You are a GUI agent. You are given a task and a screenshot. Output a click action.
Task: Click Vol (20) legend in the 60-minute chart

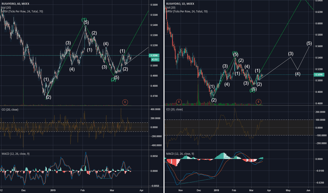[x=6, y=7]
